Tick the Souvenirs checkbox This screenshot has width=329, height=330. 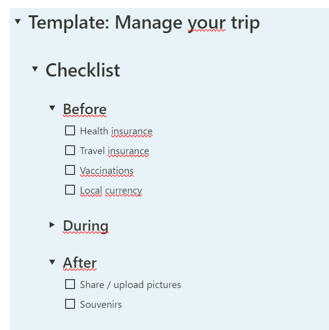(x=70, y=304)
